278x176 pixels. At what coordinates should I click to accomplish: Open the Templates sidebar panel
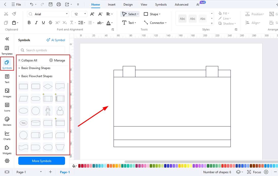[7, 50]
